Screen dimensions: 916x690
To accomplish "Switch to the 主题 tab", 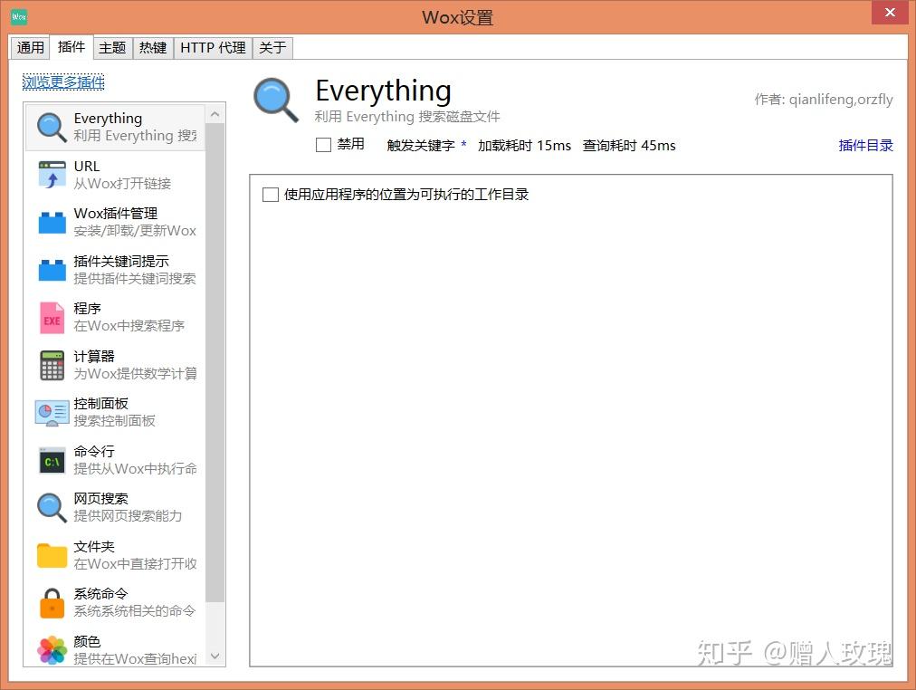I will click(112, 47).
